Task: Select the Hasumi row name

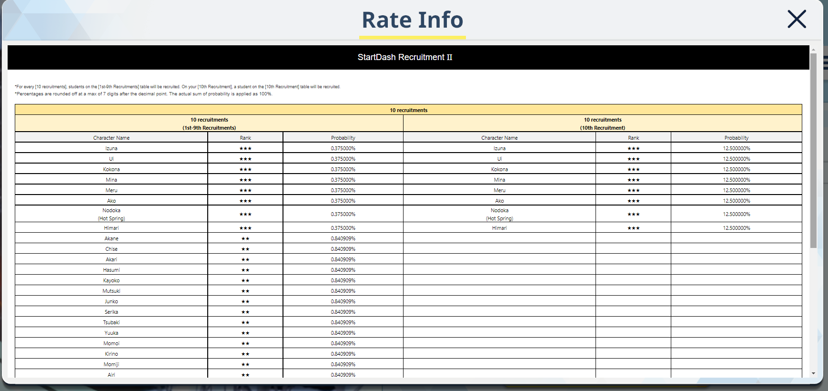Action: (x=111, y=270)
